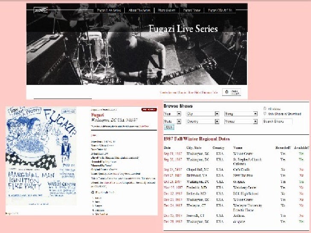
Task: Click the Norwalk, CT show date link
Action: click(173, 216)
